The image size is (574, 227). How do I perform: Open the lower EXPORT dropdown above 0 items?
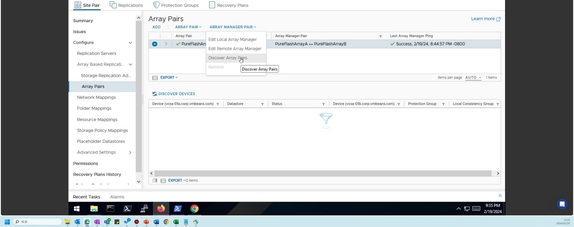click(176, 181)
